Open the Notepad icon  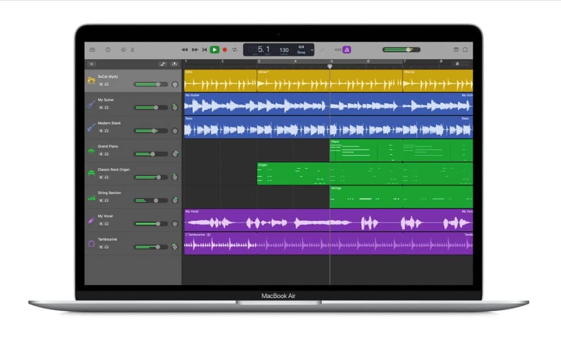click(x=456, y=50)
